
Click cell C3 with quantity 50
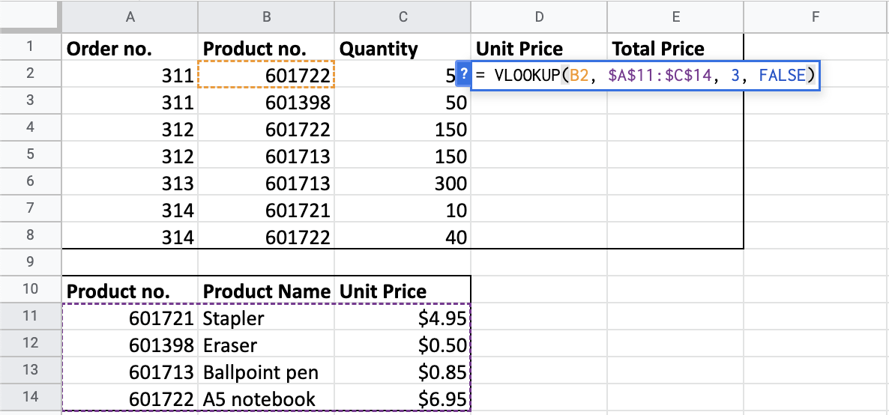point(403,101)
